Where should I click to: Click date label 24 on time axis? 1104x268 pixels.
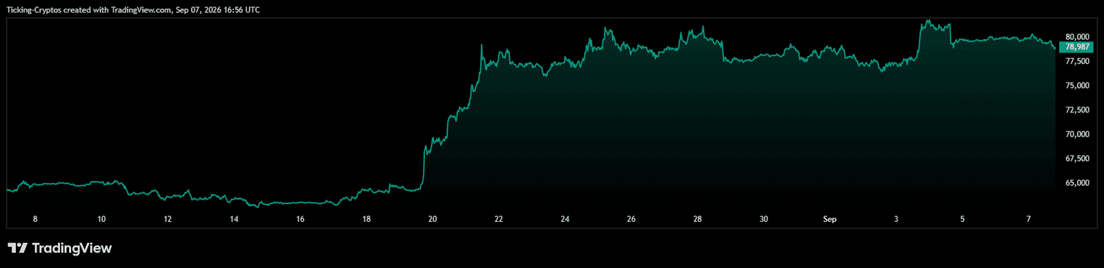[565, 219]
